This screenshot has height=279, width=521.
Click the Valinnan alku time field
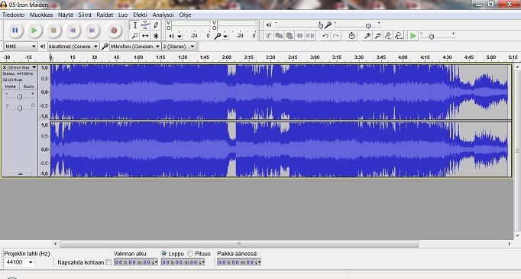pyautogui.click(x=136, y=262)
